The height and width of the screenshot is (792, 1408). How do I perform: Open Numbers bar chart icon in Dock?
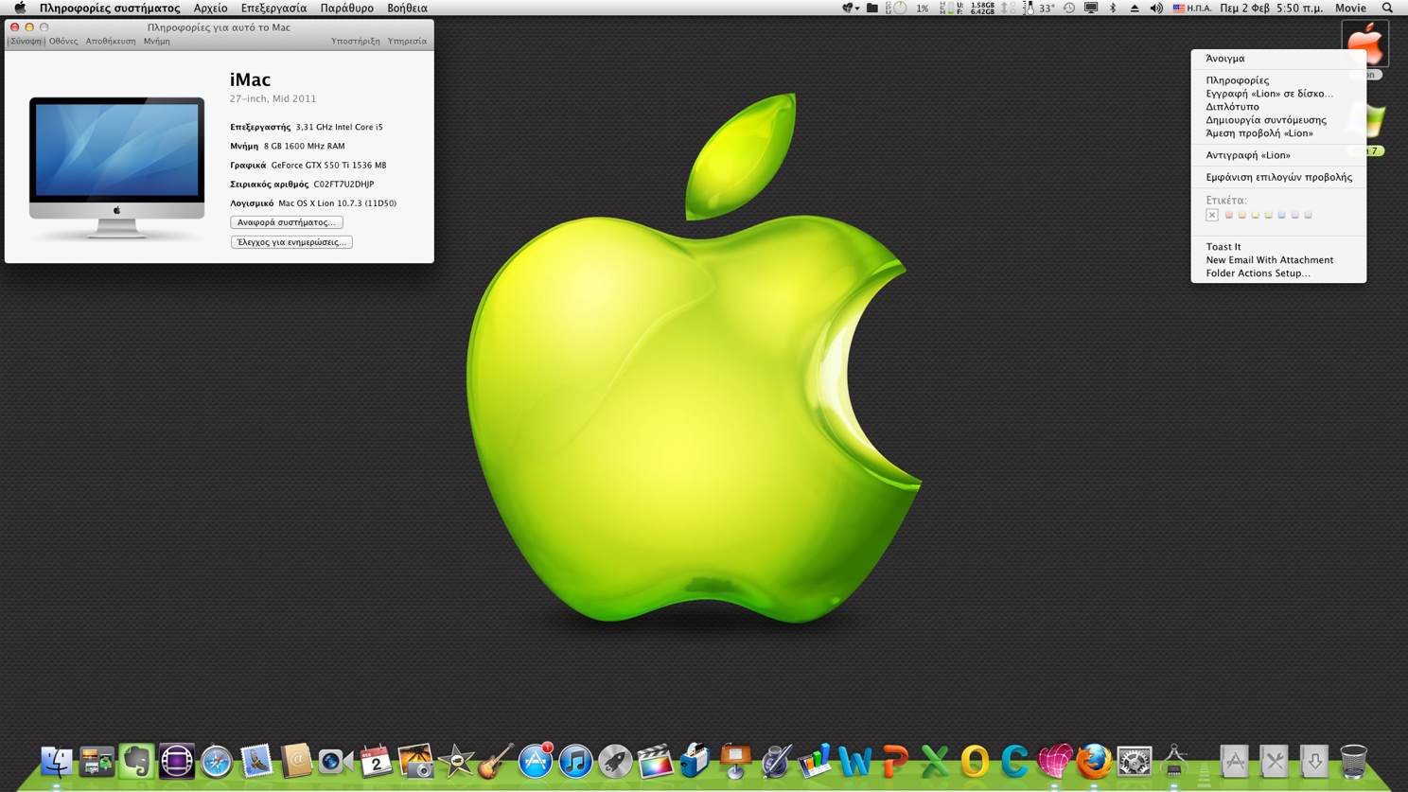[x=815, y=762]
